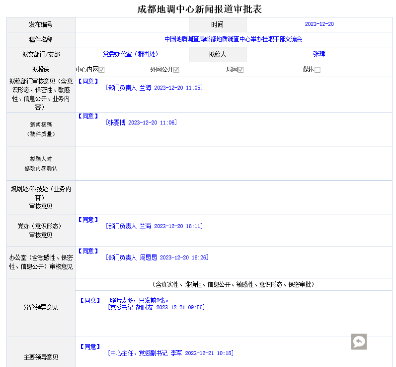The width and height of the screenshot is (396, 367).
Task: Click the comment 照片太多，只发前2张
Action: click(x=139, y=300)
